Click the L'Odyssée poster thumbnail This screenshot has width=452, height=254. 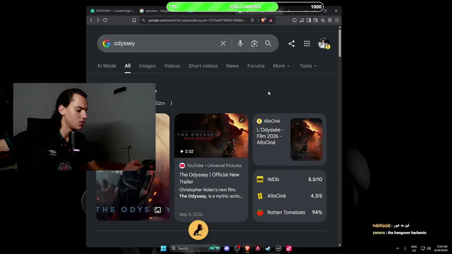point(306,139)
